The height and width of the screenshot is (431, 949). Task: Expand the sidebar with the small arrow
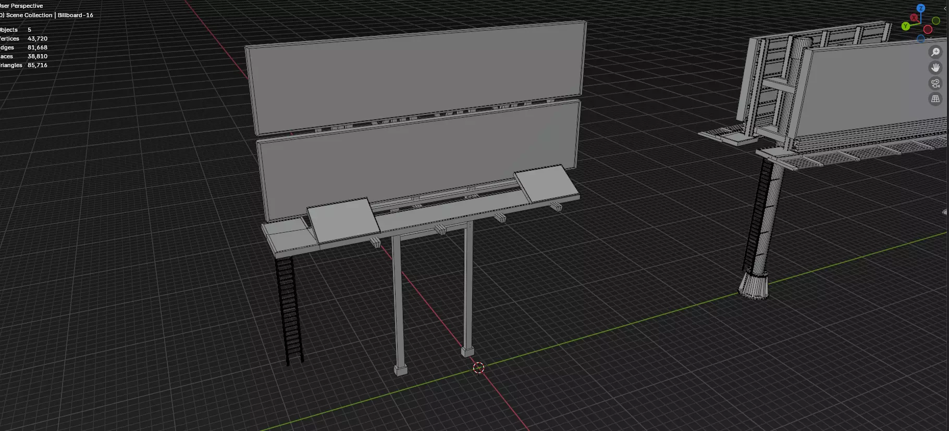[945, 8]
